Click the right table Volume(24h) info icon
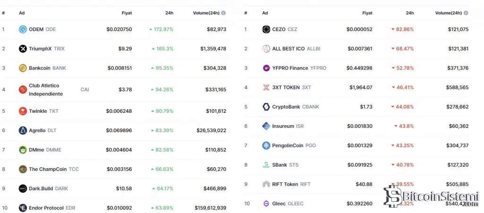This screenshot has height=213, width=484. click(466, 13)
